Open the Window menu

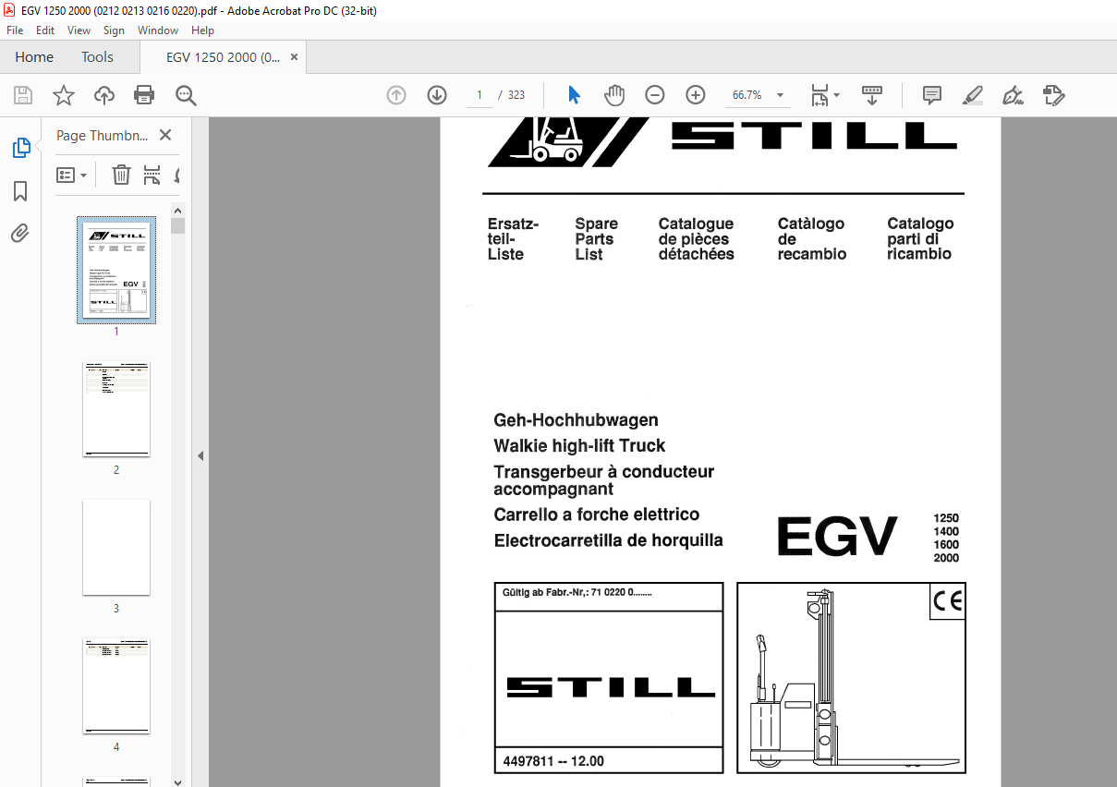pos(158,30)
